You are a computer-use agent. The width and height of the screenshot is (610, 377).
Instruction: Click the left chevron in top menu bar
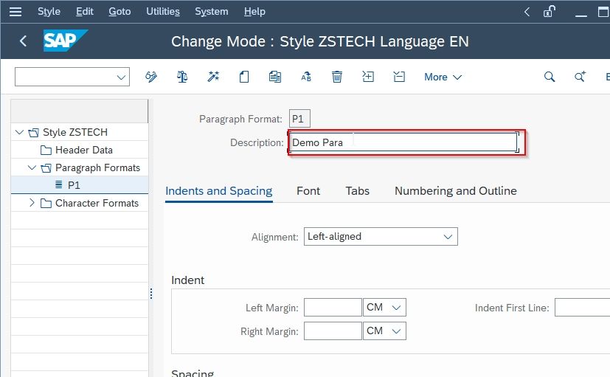click(527, 12)
